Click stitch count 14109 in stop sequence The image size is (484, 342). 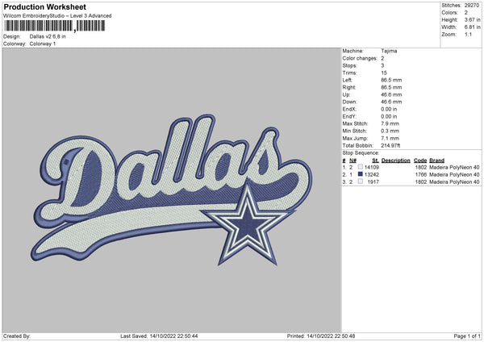[x=372, y=167]
